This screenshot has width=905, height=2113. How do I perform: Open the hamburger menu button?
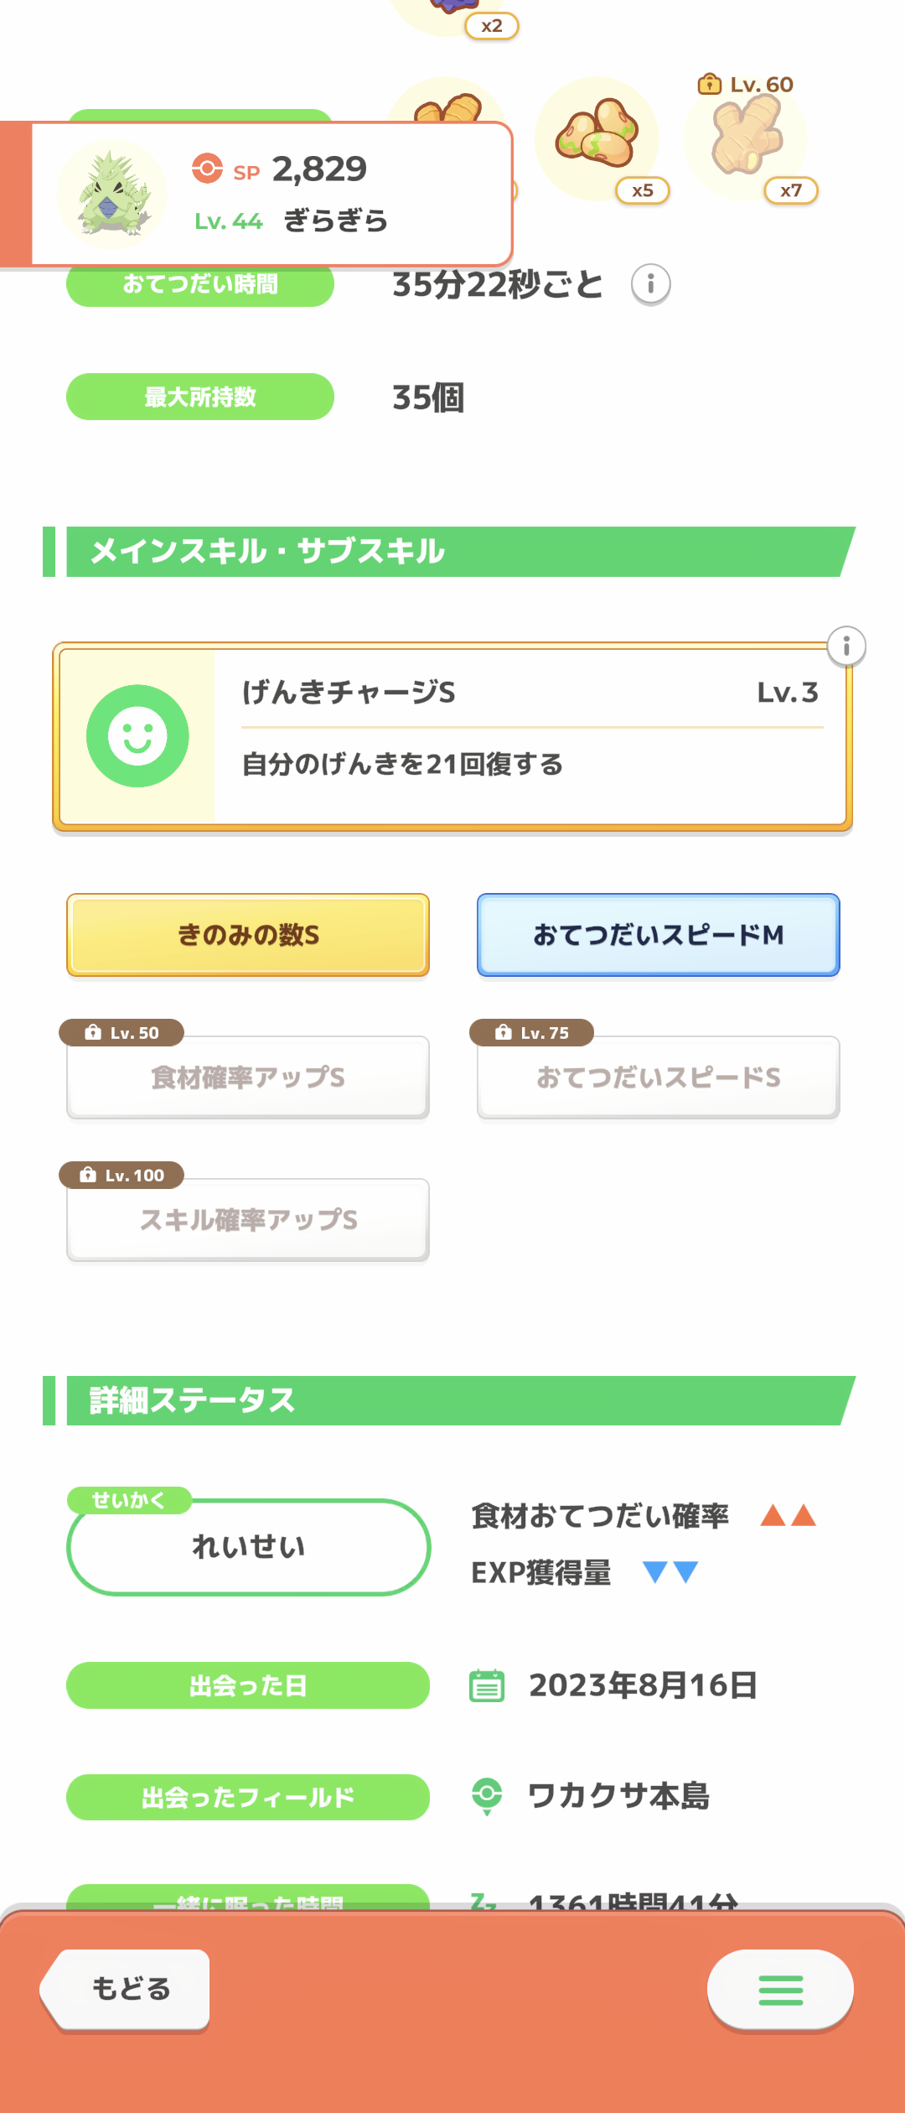pos(780,1990)
